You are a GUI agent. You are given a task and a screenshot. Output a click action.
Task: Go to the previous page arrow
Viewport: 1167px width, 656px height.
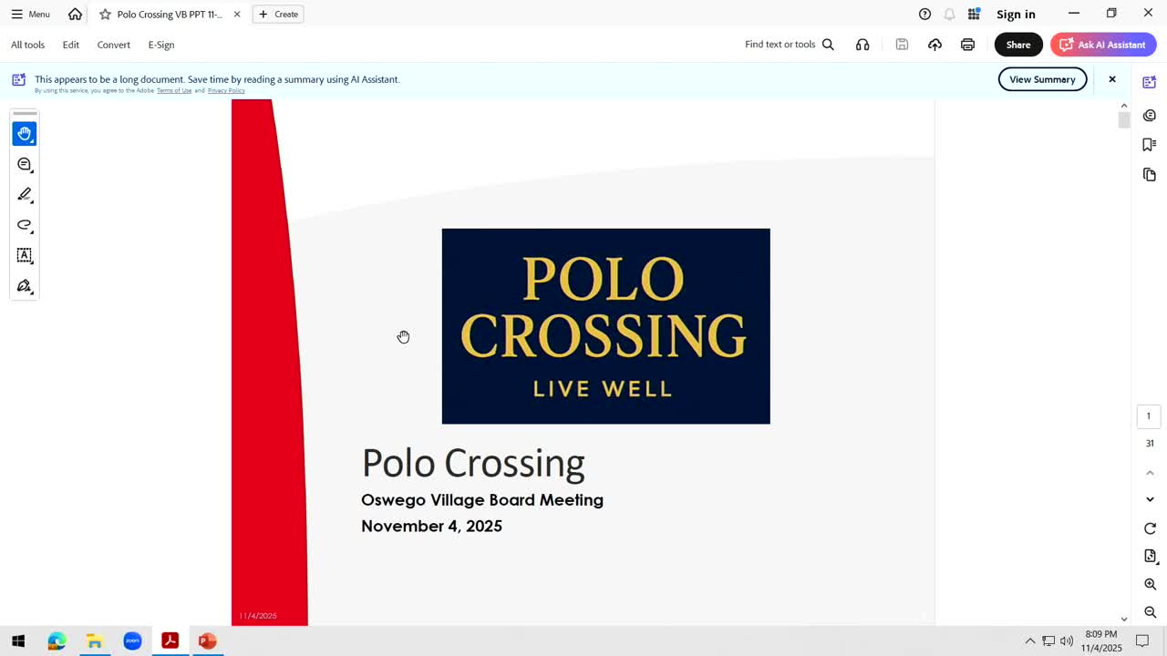(x=1150, y=472)
